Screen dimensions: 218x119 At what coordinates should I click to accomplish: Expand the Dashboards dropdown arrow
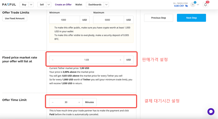106,5
